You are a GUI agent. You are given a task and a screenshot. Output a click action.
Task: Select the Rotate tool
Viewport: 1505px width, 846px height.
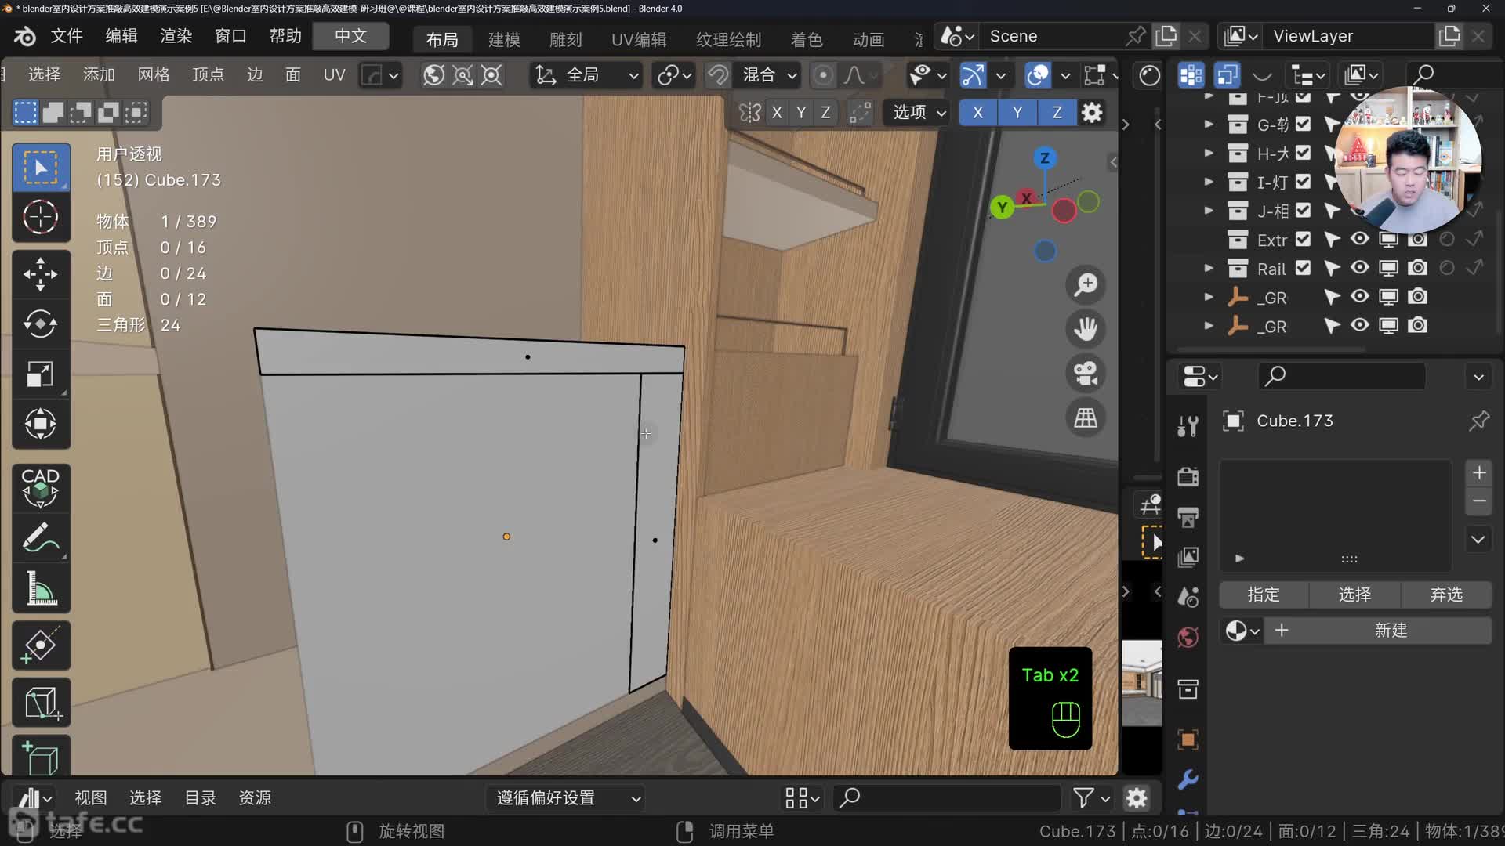click(x=40, y=324)
